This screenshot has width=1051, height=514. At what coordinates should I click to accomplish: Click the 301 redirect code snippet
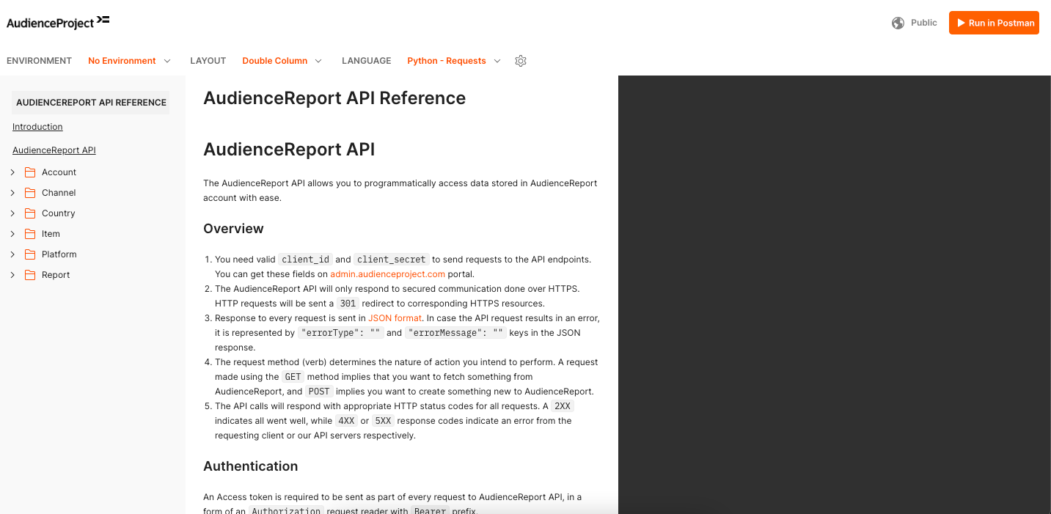pyautogui.click(x=348, y=304)
